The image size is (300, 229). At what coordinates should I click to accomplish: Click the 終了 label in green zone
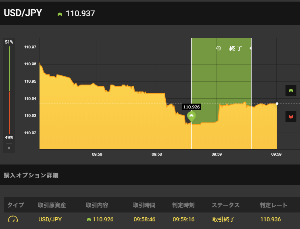(x=235, y=48)
